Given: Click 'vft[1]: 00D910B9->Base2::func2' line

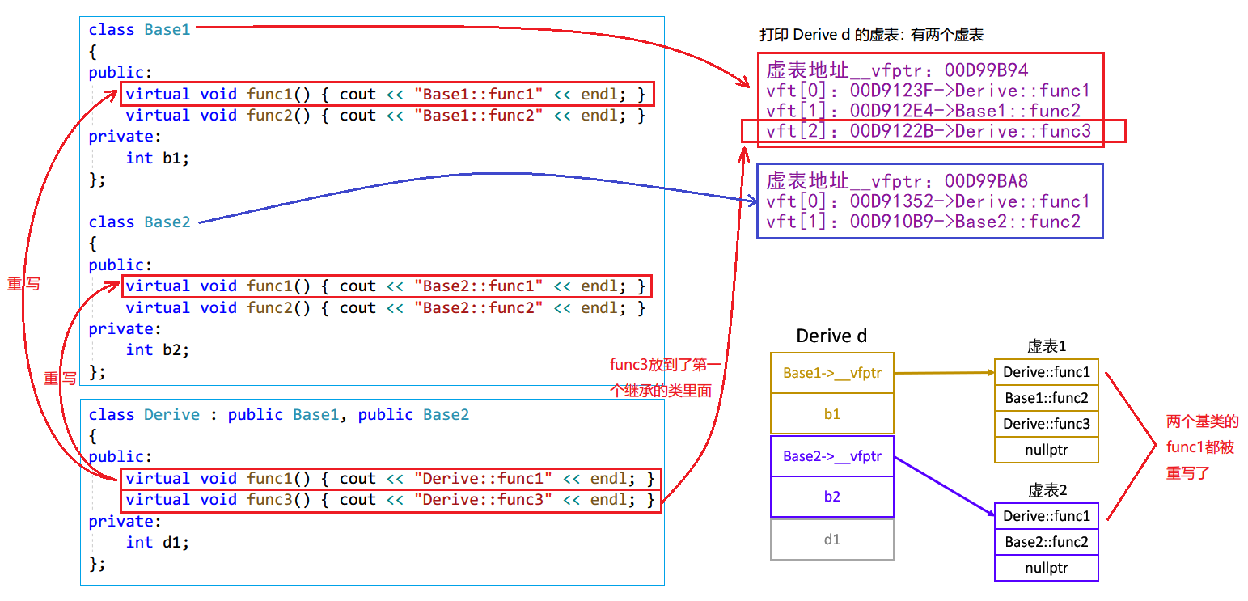Looking at the screenshot, I should pyautogui.click(x=923, y=222).
